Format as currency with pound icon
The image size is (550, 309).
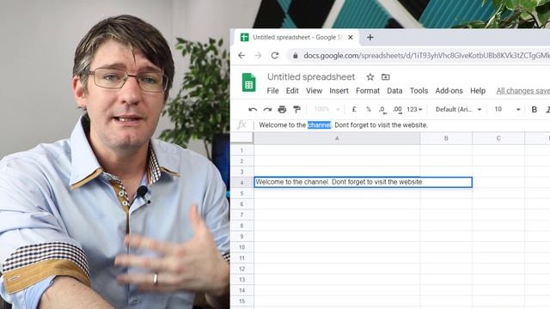354,109
